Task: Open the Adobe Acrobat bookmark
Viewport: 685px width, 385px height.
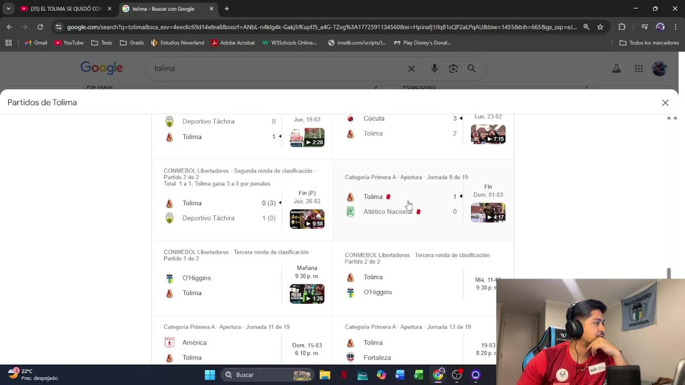Action: (x=233, y=43)
